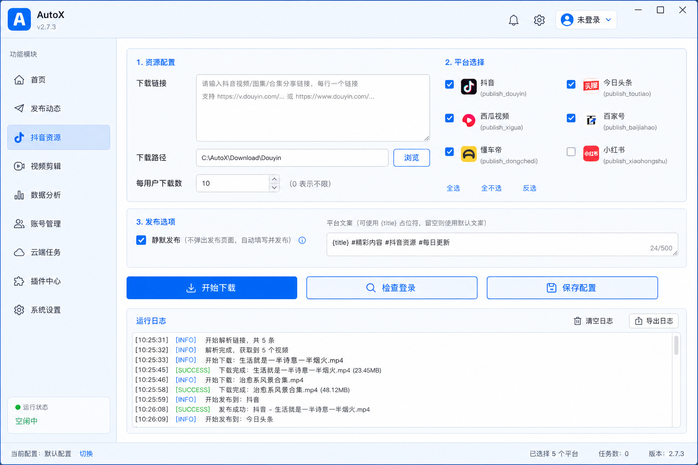Image resolution: width=698 pixels, height=465 pixels.
Task: Click the Douyin platform logo
Action: (469, 86)
